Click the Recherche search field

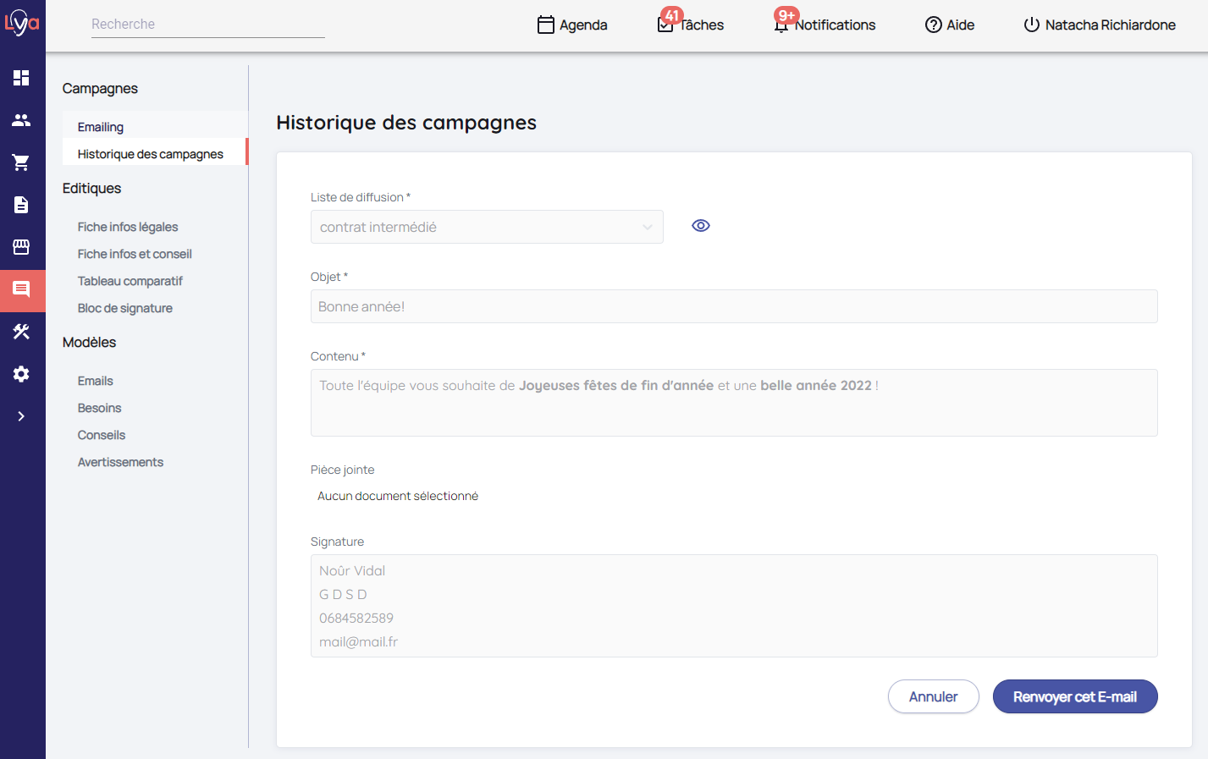(x=207, y=25)
